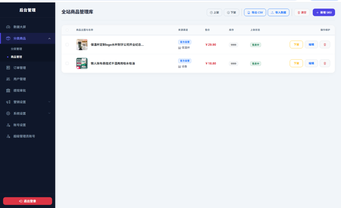Expand the 营销设置 menu chevron
The width and height of the screenshot is (341, 208).
pyautogui.click(x=49, y=102)
